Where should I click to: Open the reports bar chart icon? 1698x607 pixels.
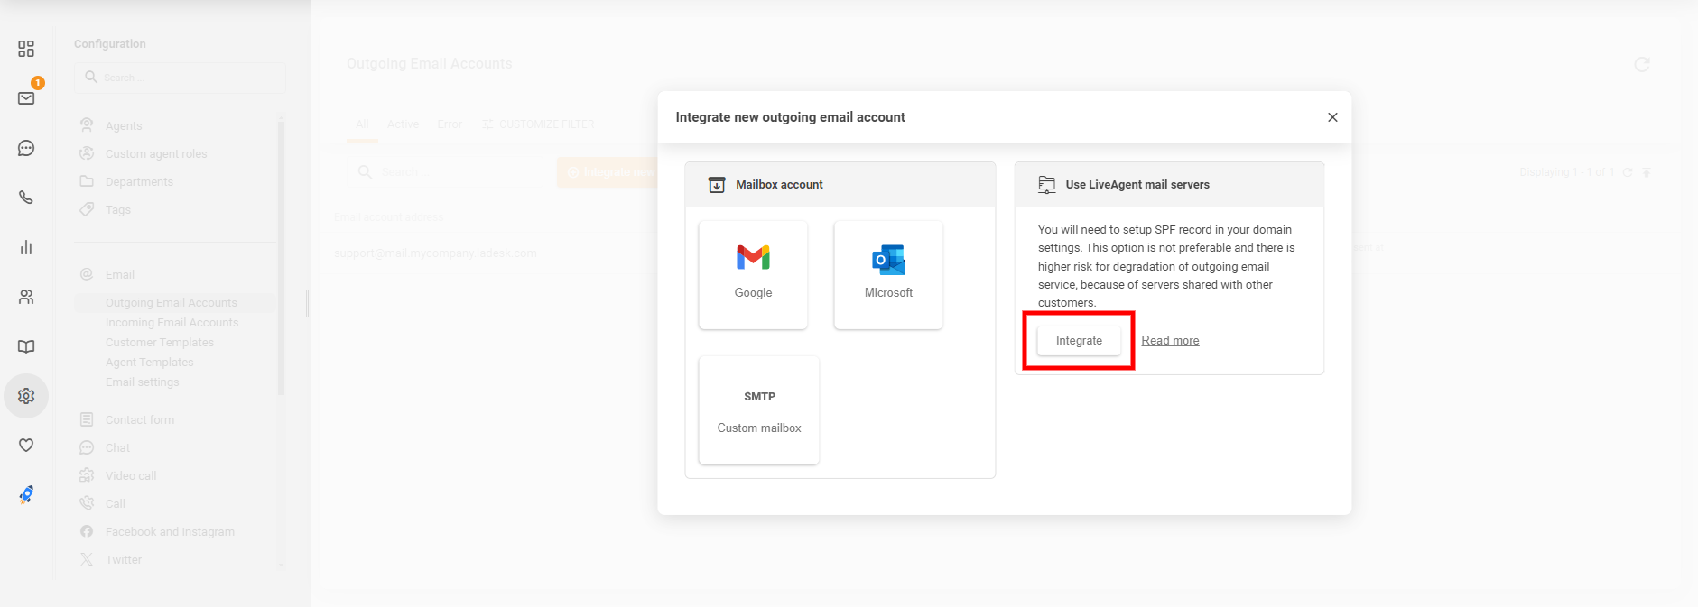[x=26, y=247]
